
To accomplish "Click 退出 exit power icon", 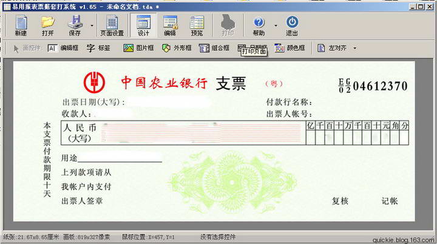I will [292, 25].
